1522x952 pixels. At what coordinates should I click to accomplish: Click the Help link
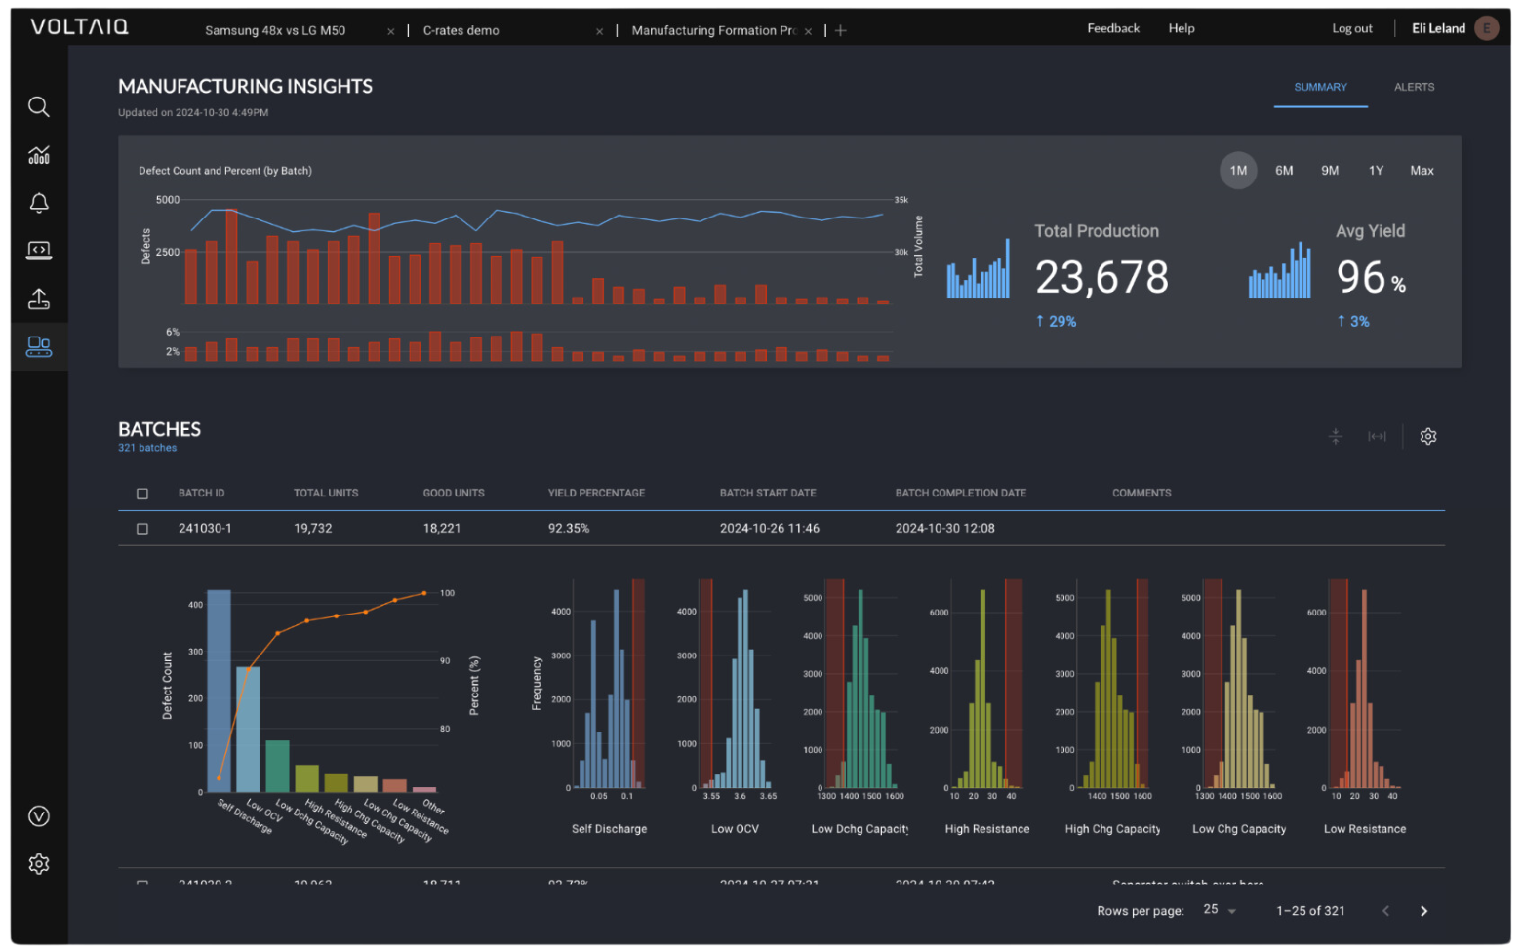point(1182,28)
